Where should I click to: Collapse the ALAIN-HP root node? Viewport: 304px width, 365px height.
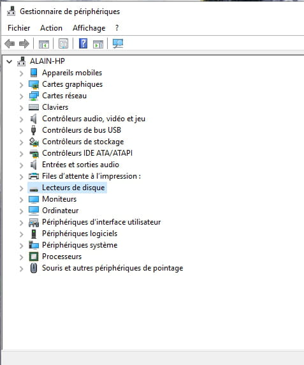pos(10,62)
